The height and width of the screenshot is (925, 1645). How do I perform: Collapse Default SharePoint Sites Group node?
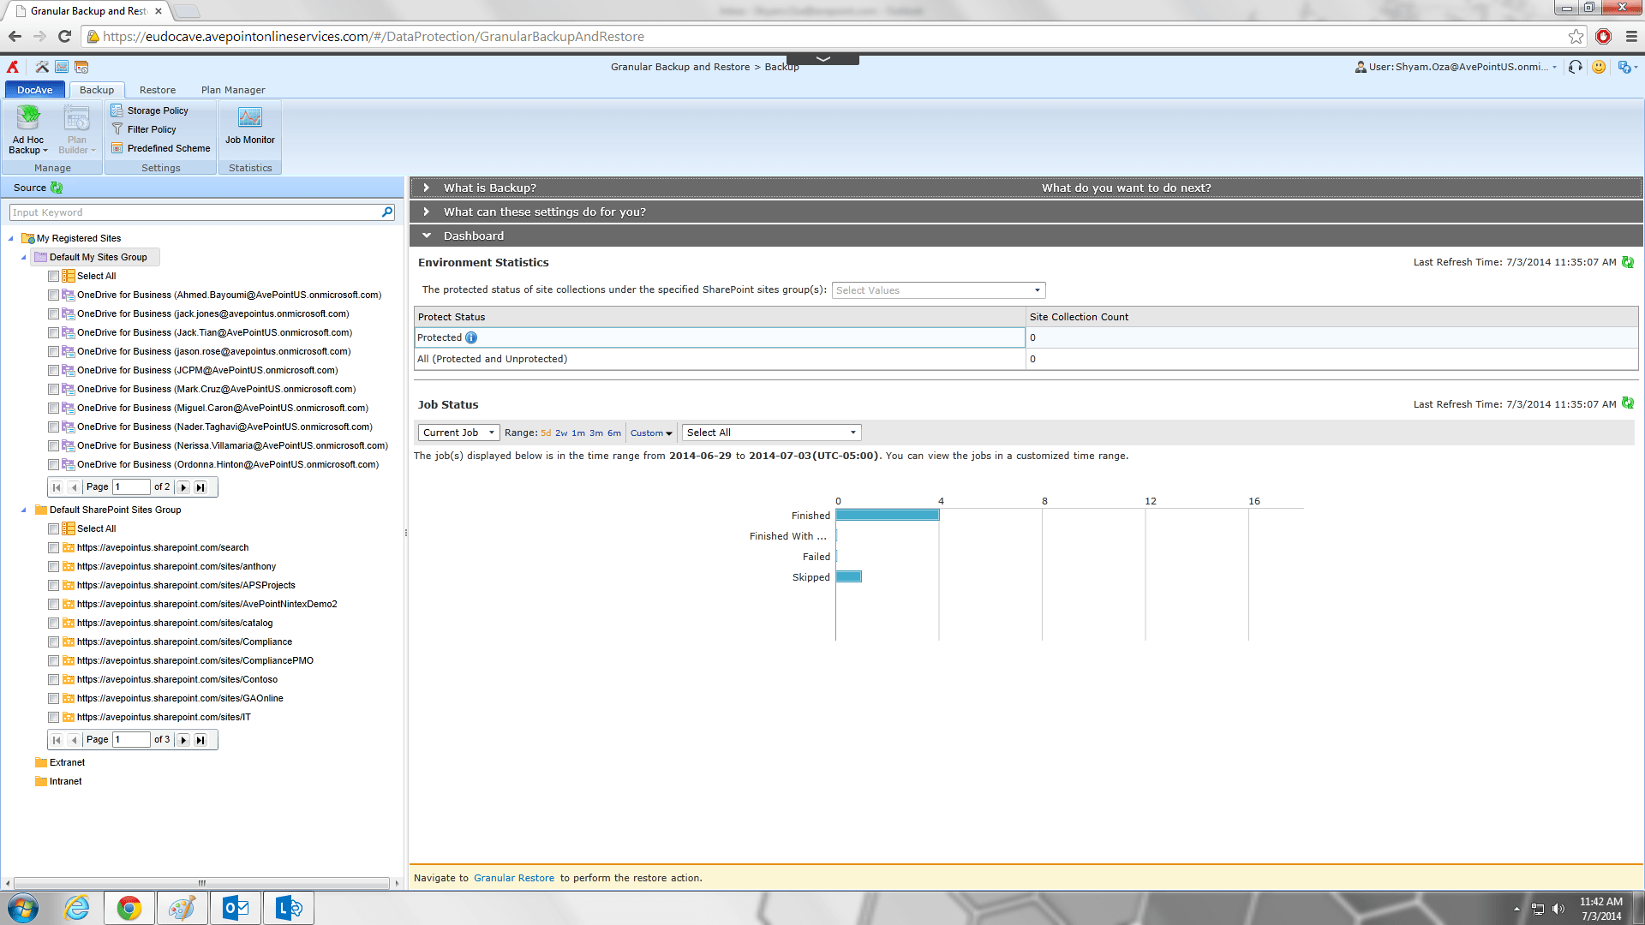pos(24,510)
